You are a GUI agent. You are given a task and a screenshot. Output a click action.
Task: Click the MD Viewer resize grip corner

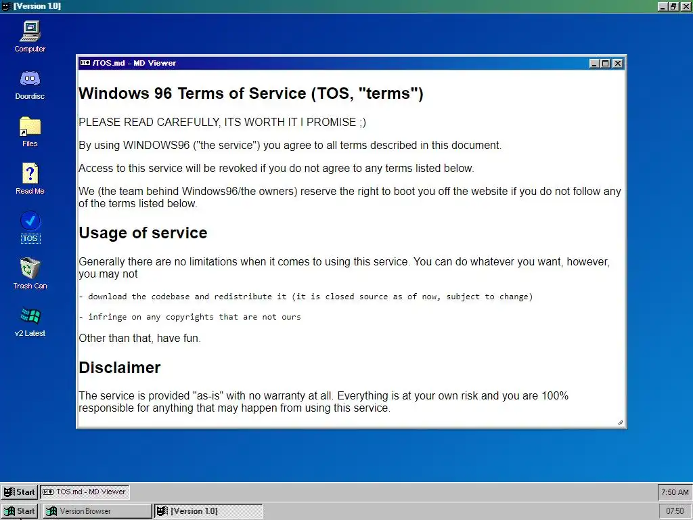(620, 422)
